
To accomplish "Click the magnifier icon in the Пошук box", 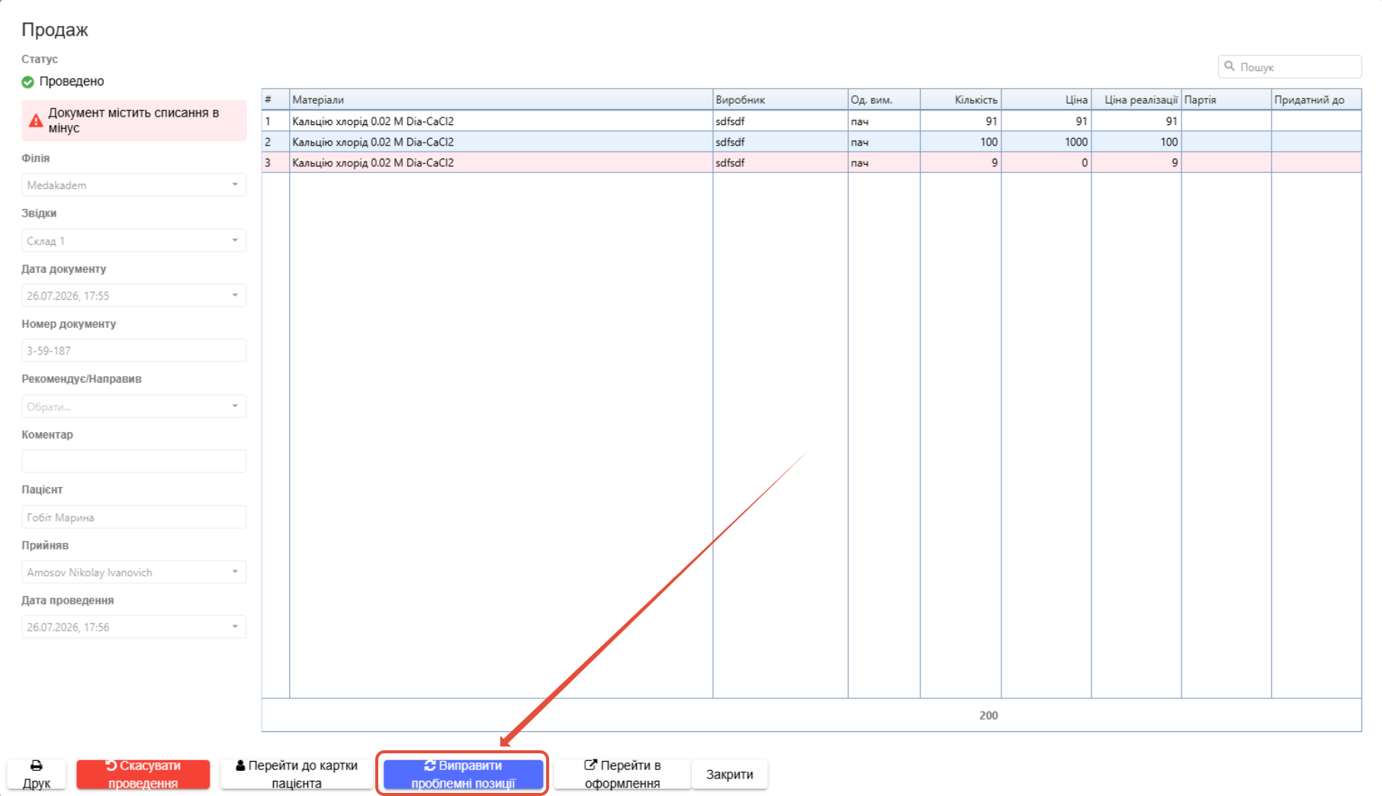I will (1229, 66).
